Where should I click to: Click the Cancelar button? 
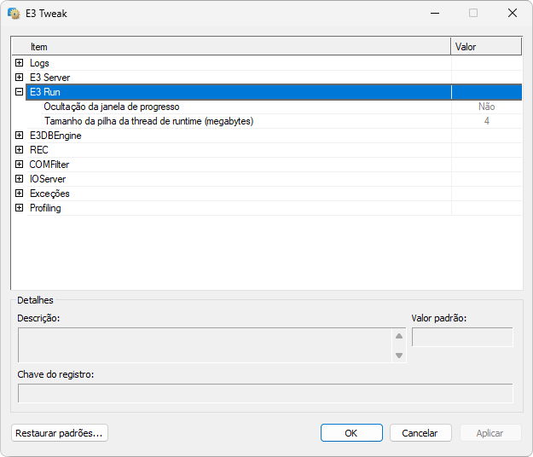(420, 433)
